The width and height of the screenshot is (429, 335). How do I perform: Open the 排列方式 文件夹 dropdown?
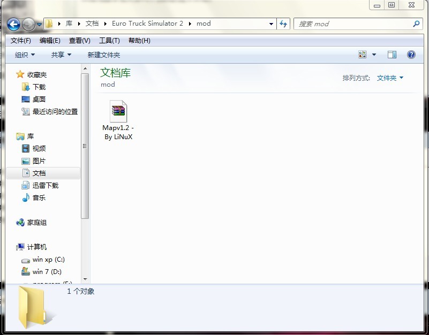[390, 78]
